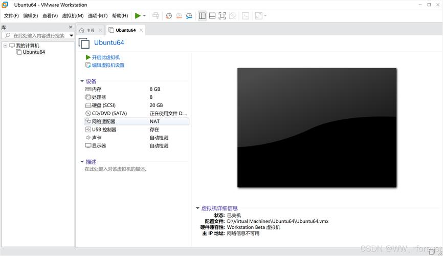The height and width of the screenshot is (256, 443).
Task: Click the black VM preview screen
Action: point(317,127)
